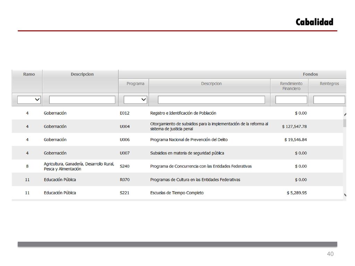Focus the Reintegros filter box
Viewport: 355px width, 266px height.
(329, 99)
